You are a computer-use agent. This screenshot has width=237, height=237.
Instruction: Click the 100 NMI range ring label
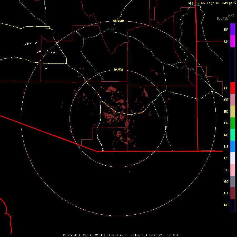pyautogui.click(x=118, y=21)
